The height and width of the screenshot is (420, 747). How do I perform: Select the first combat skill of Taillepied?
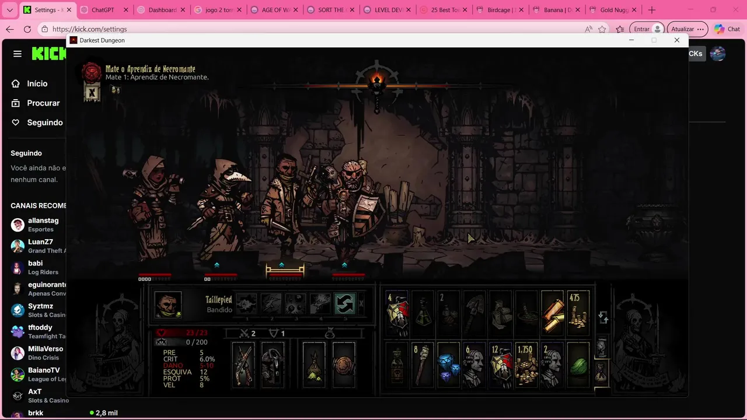(246, 304)
